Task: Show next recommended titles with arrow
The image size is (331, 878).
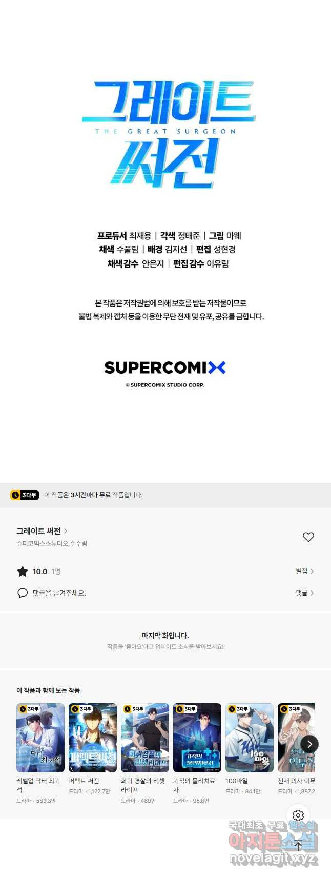Action: pyautogui.click(x=309, y=744)
